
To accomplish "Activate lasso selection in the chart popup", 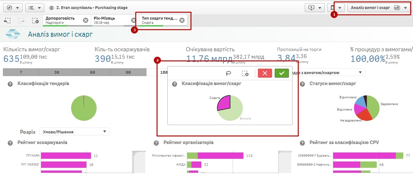I will (228, 73).
